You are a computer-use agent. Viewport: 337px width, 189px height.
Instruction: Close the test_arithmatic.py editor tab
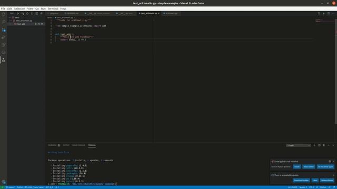pos(159,13)
